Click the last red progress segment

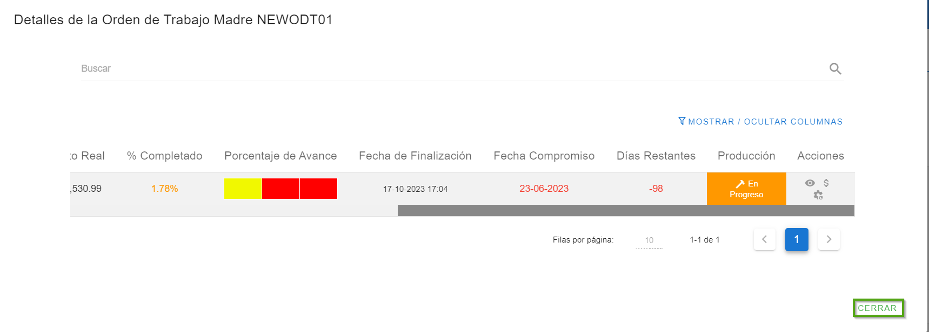pos(318,189)
